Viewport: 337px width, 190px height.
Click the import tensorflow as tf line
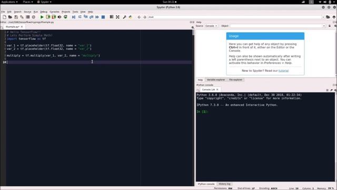[x=26, y=39]
